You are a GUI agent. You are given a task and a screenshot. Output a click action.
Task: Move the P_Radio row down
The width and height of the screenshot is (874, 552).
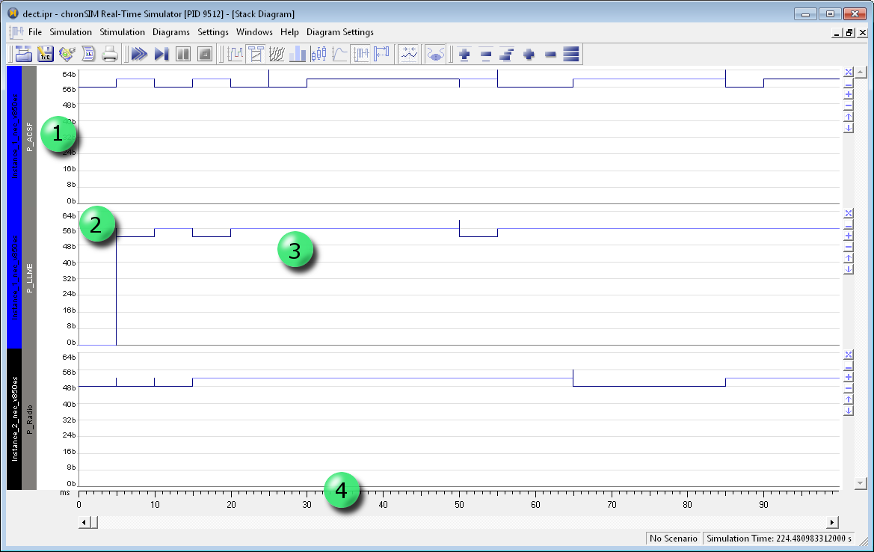(849, 411)
